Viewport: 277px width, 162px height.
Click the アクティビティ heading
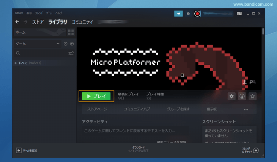click(95, 122)
